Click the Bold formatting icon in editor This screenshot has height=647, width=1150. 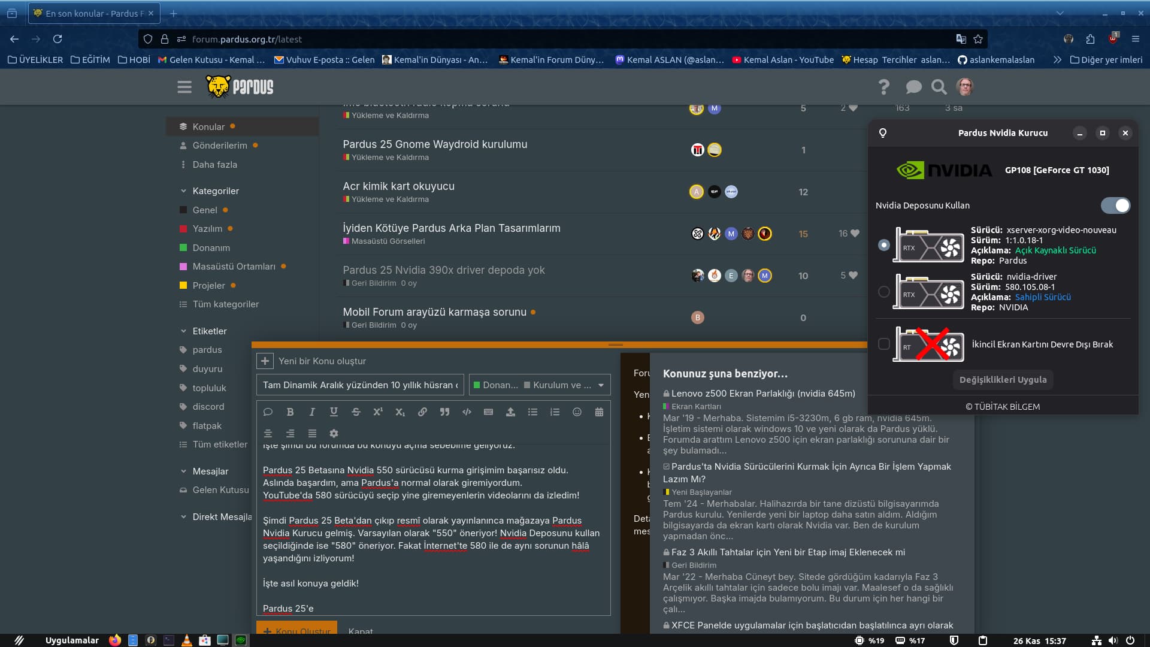[290, 412]
